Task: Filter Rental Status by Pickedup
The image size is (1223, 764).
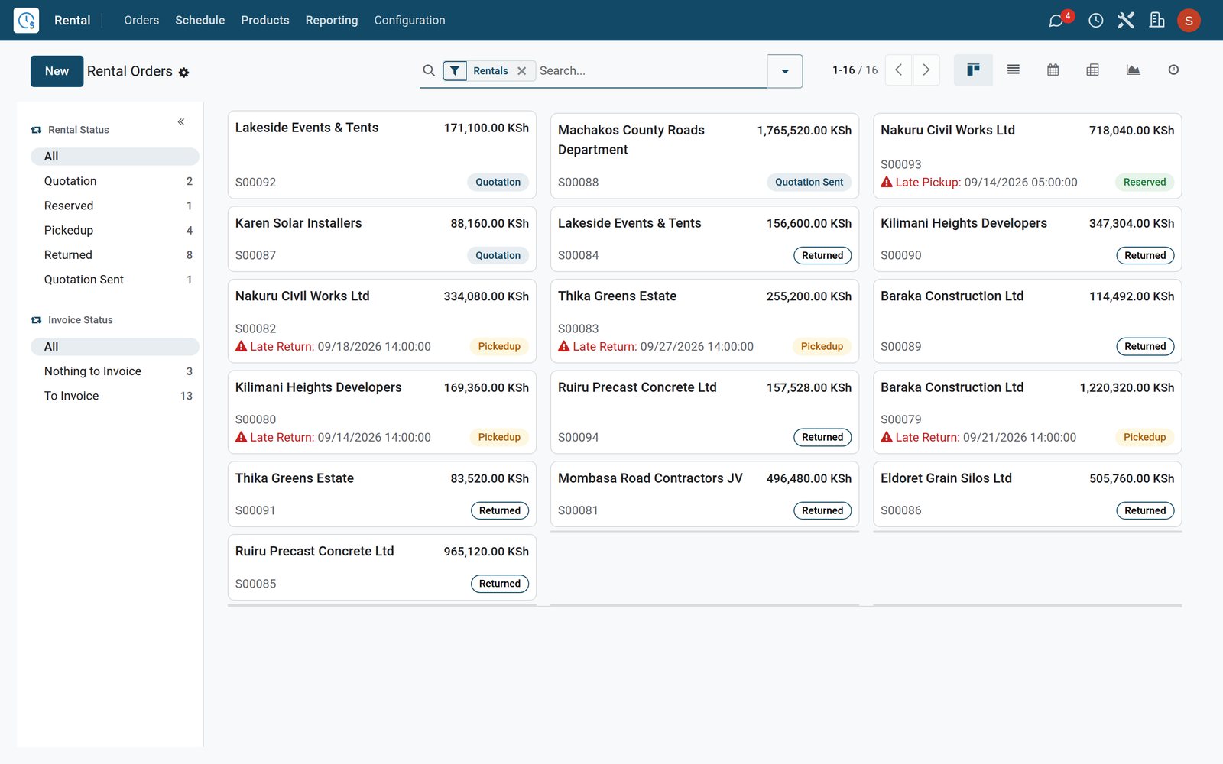Action: 115,230
